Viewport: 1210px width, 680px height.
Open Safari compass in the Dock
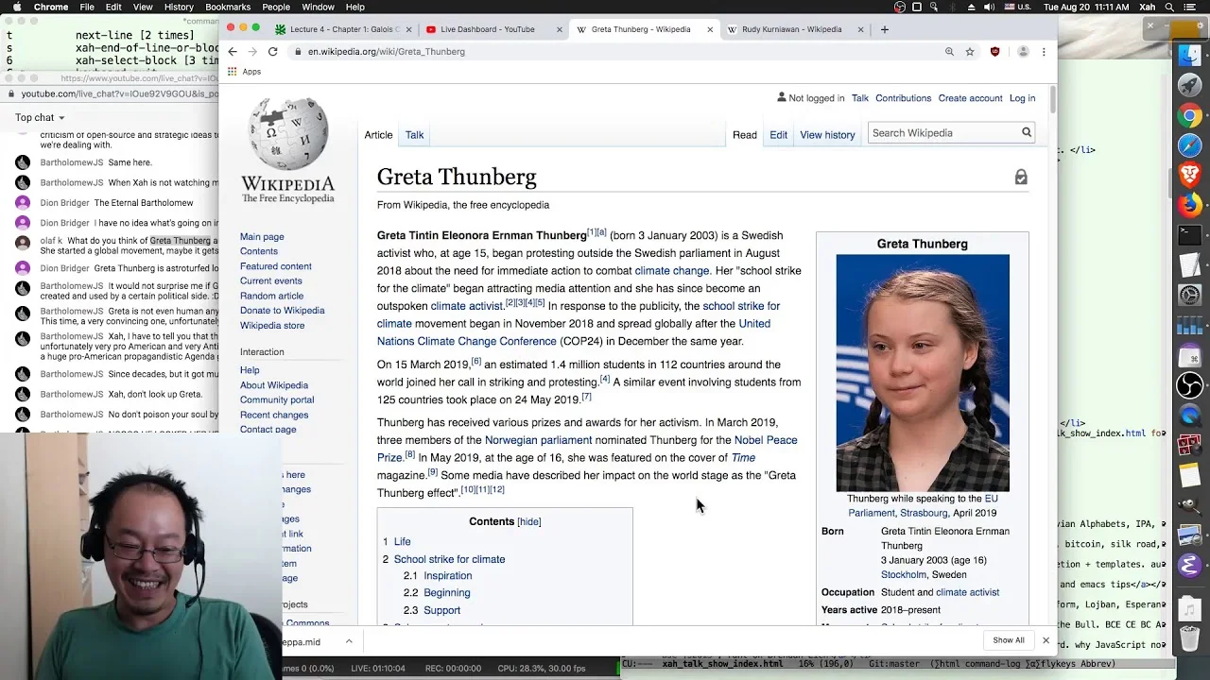[x=1189, y=145]
